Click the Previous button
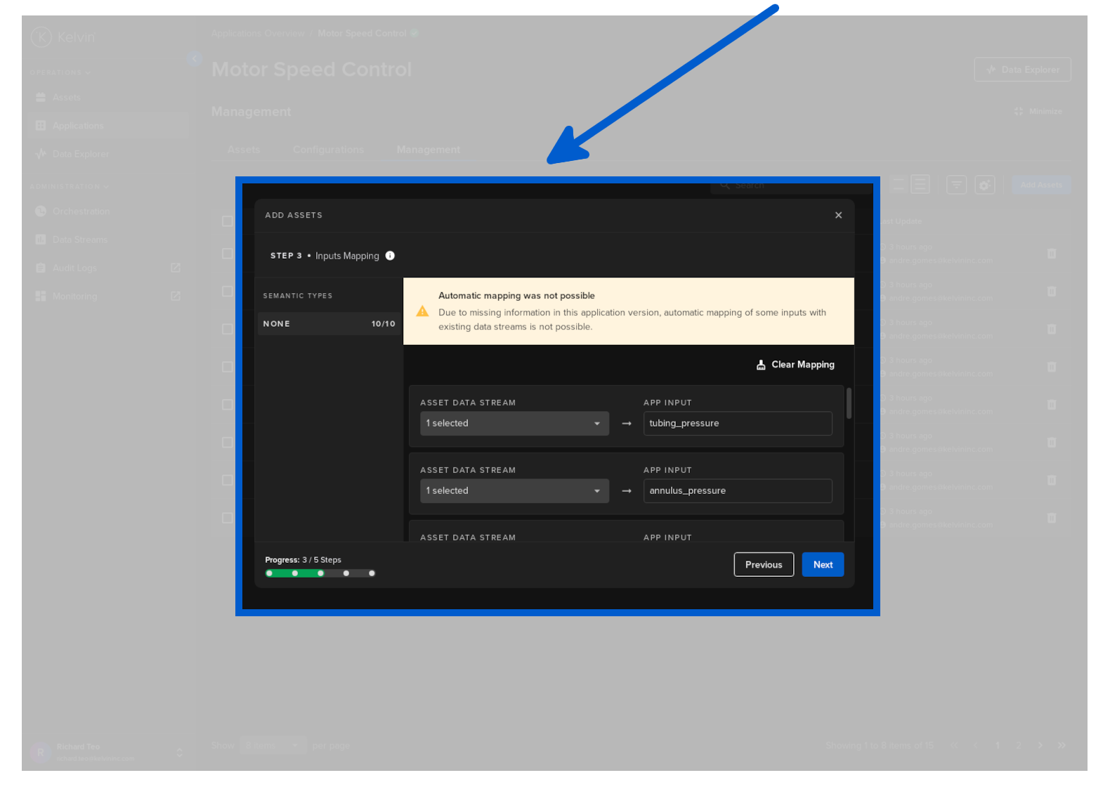Viewport: 1110px width, 787px height. point(764,565)
